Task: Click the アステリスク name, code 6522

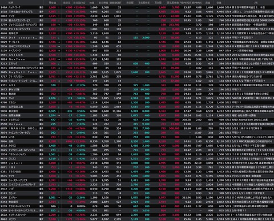Action: (14, 120)
